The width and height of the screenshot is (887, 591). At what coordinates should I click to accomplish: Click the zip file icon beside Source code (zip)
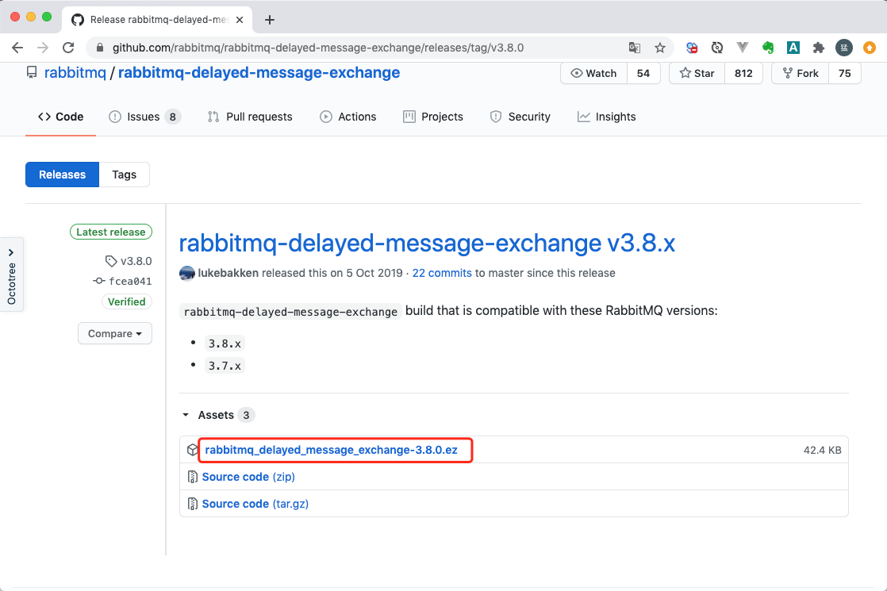tap(192, 477)
